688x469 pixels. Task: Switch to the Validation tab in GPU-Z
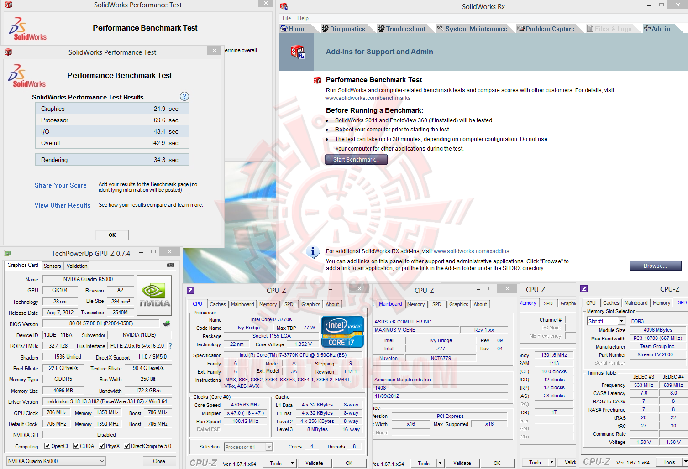point(77,266)
